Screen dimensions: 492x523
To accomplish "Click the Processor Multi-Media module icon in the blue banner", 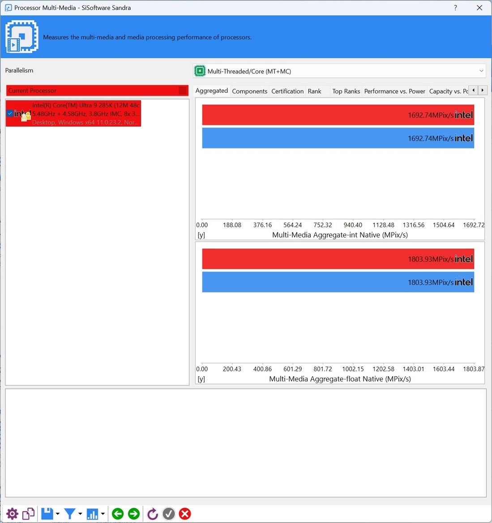I will 21,37.
